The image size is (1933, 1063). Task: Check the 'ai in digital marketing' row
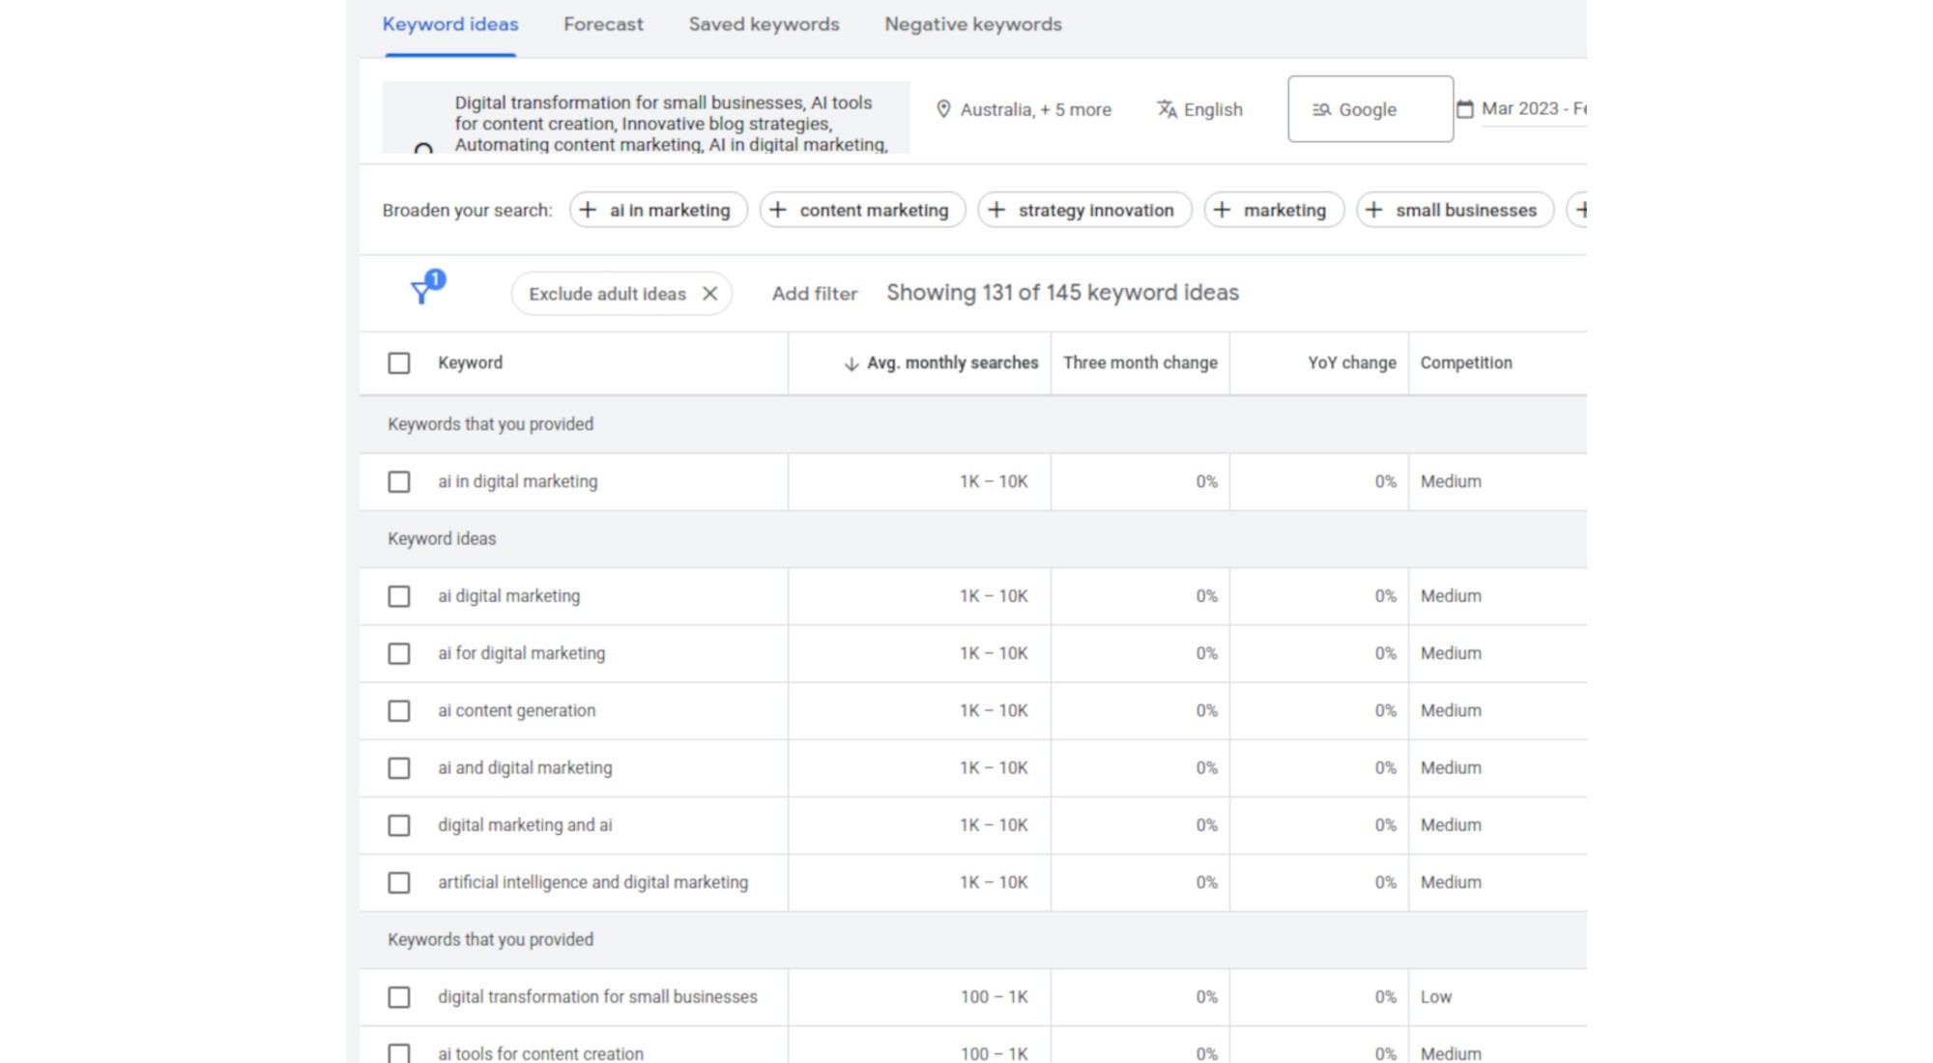click(x=399, y=482)
